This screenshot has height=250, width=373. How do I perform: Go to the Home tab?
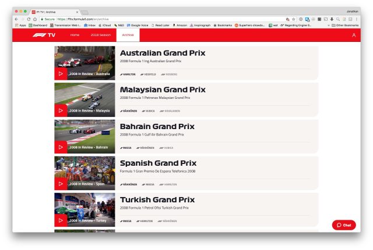[75, 35]
